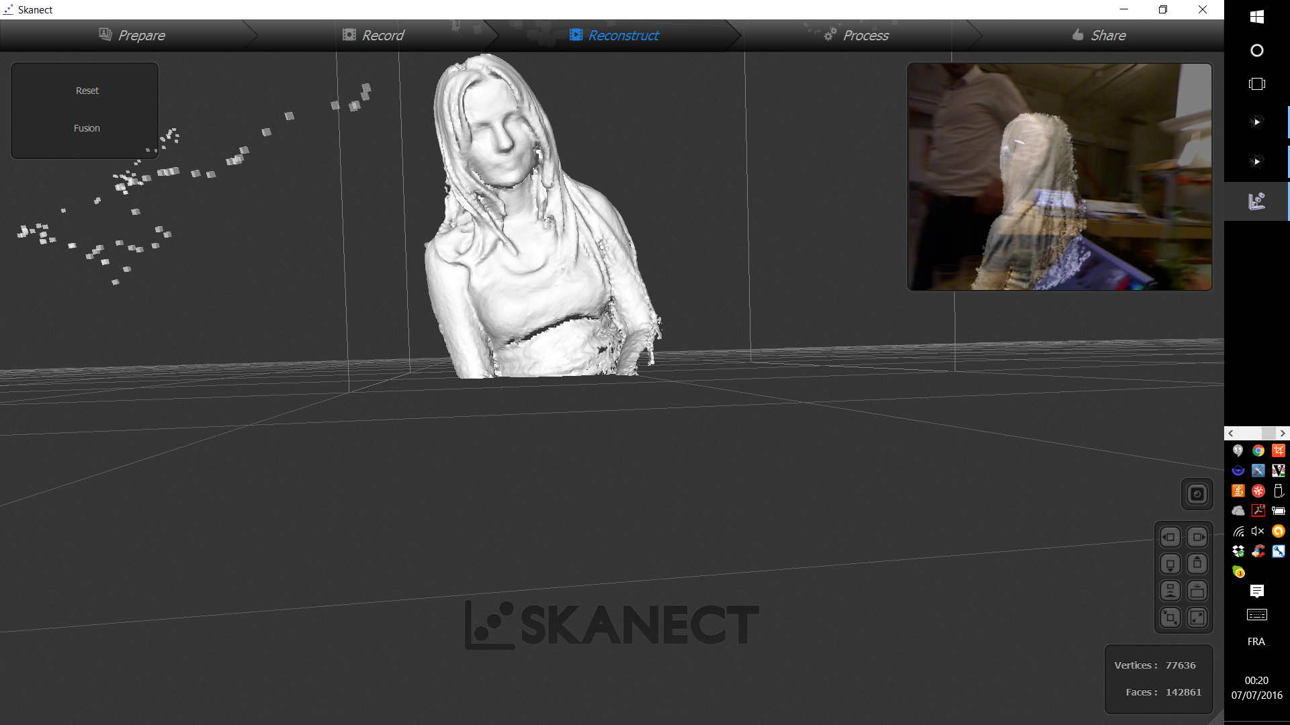Open the Prepare tab
The height and width of the screenshot is (725, 1290).
click(x=132, y=35)
